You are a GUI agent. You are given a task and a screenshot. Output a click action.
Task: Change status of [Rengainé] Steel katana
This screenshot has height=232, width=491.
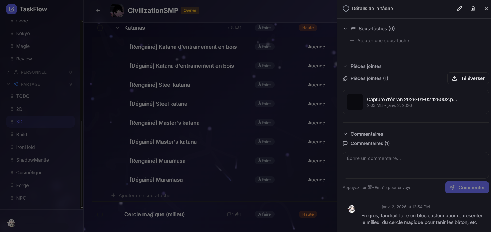pyautogui.click(x=264, y=85)
